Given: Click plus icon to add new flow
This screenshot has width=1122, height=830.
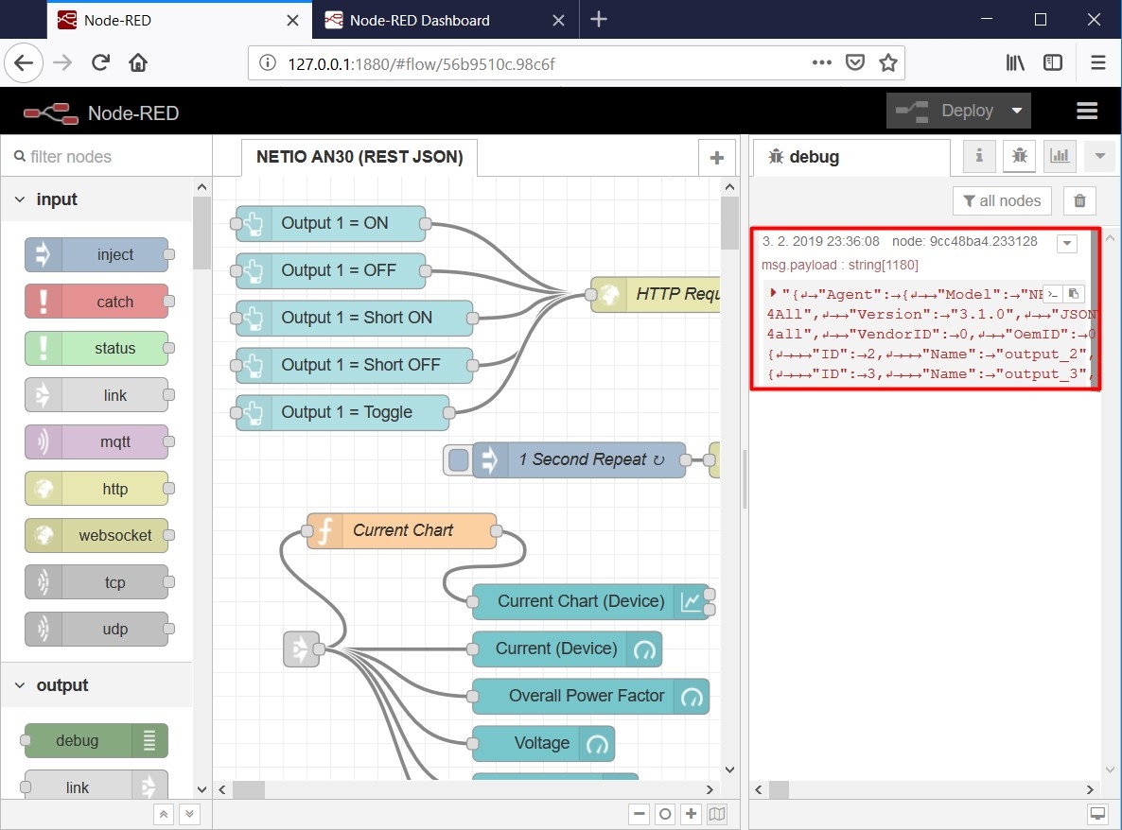Looking at the screenshot, I should pos(716,158).
